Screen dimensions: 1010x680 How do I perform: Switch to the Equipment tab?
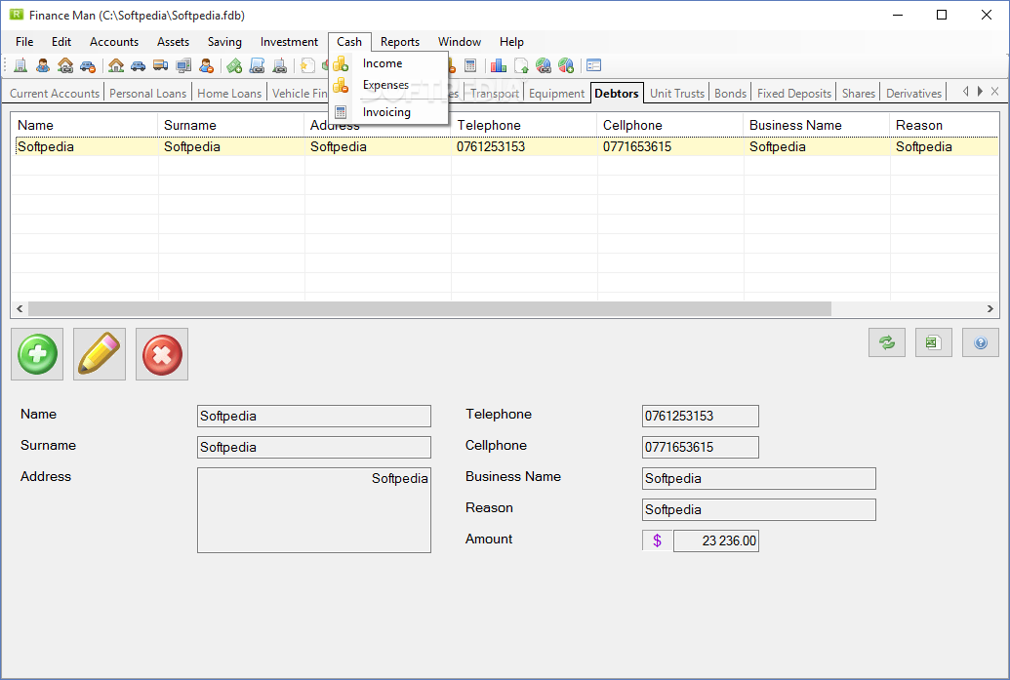[x=556, y=94]
